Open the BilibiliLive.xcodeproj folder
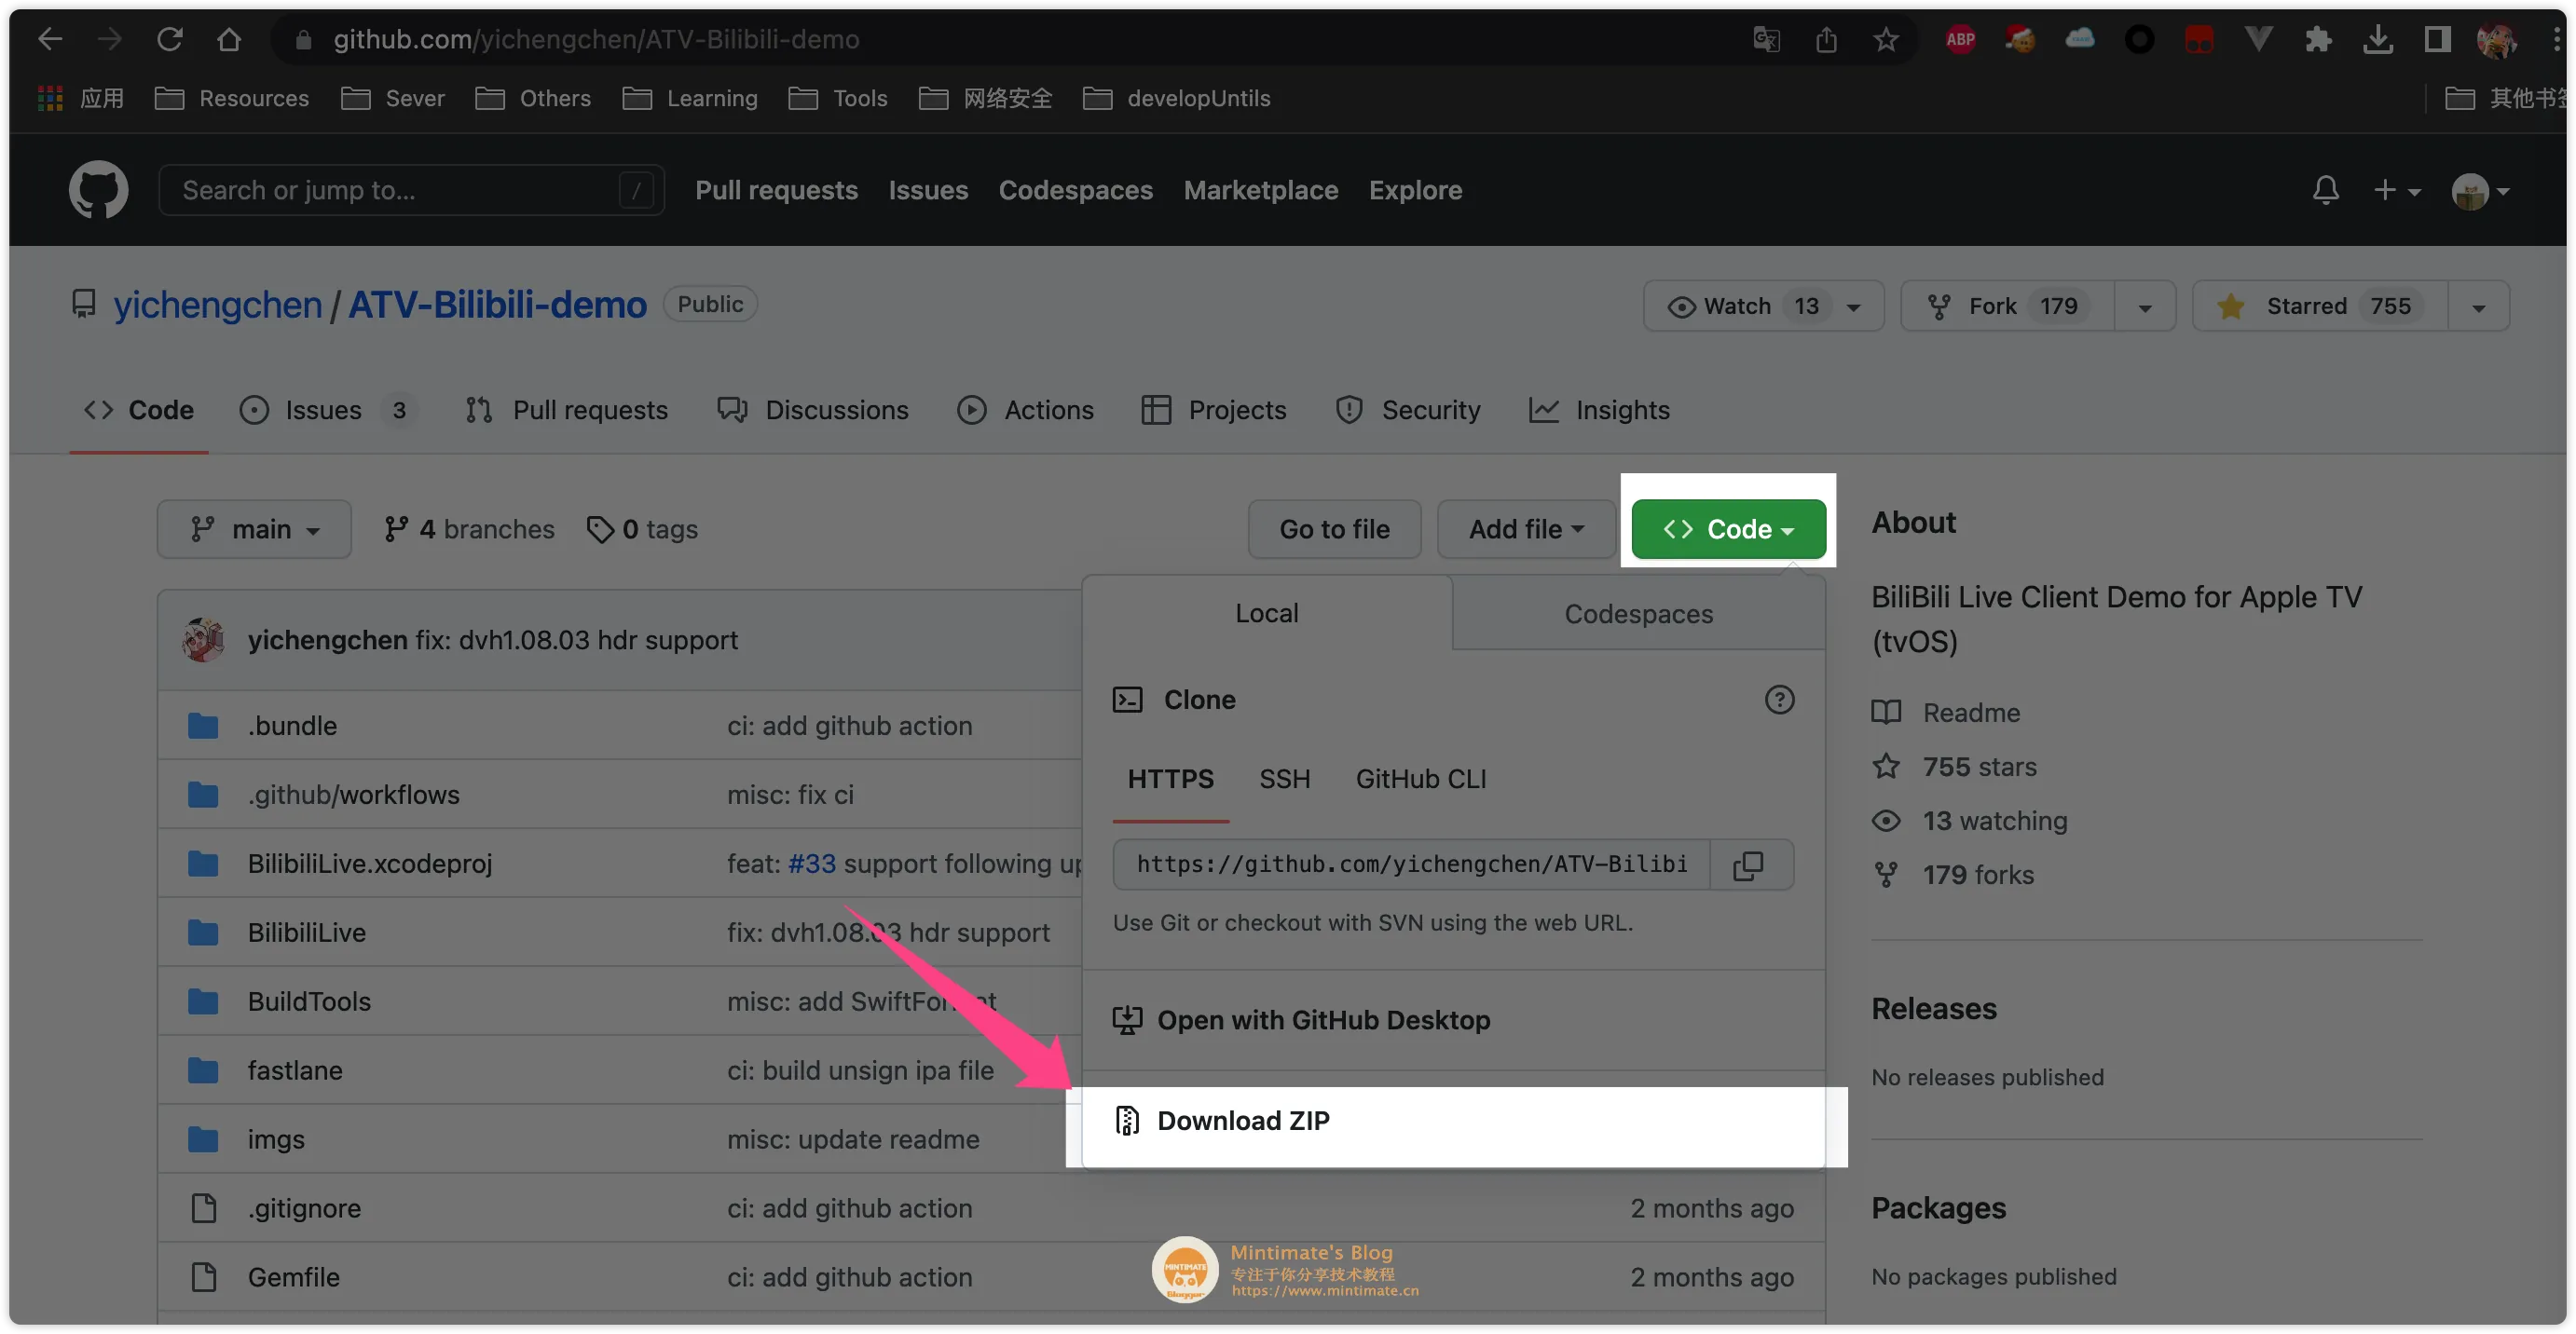 point(369,864)
